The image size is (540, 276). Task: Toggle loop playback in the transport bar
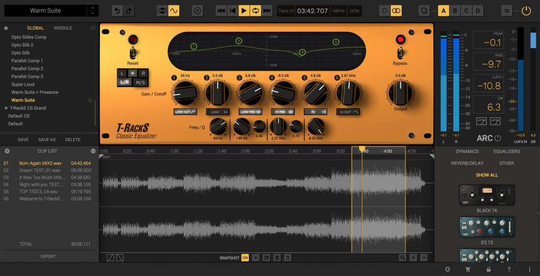click(255, 11)
